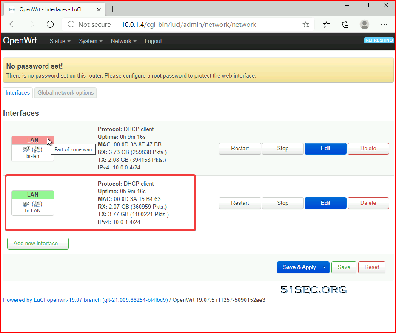Edit the br-lan interface 10.0.0.4
Image resolution: width=396 pixels, height=333 pixels.
(325, 149)
